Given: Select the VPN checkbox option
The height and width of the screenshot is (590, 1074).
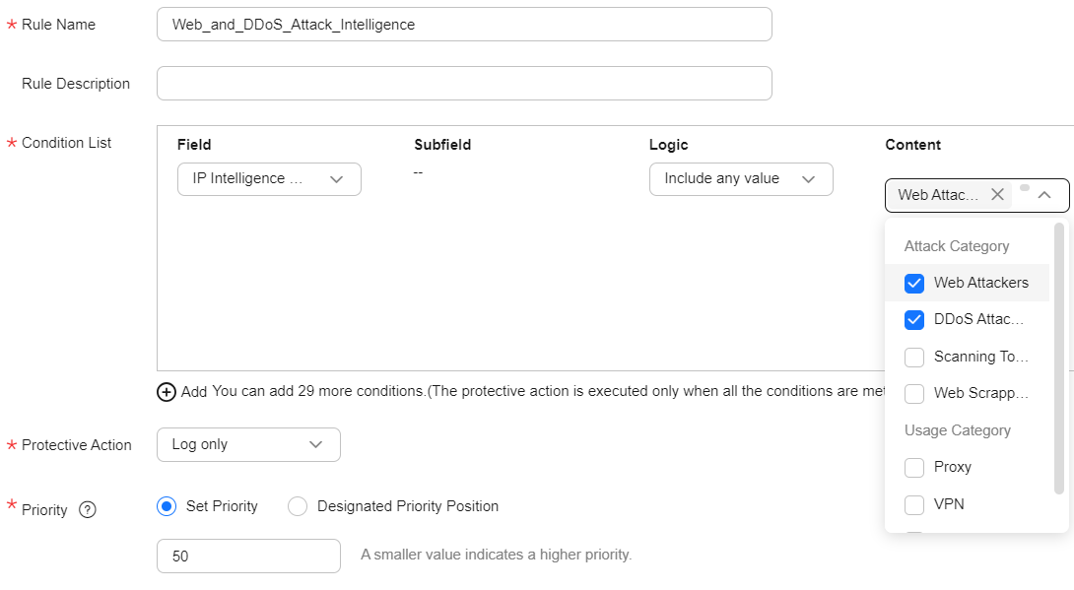Looking at the screenshot, I should [914, 505].
